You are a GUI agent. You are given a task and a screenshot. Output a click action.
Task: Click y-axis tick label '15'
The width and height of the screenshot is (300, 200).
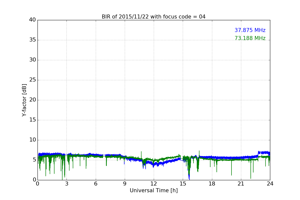tap(32, 120)
